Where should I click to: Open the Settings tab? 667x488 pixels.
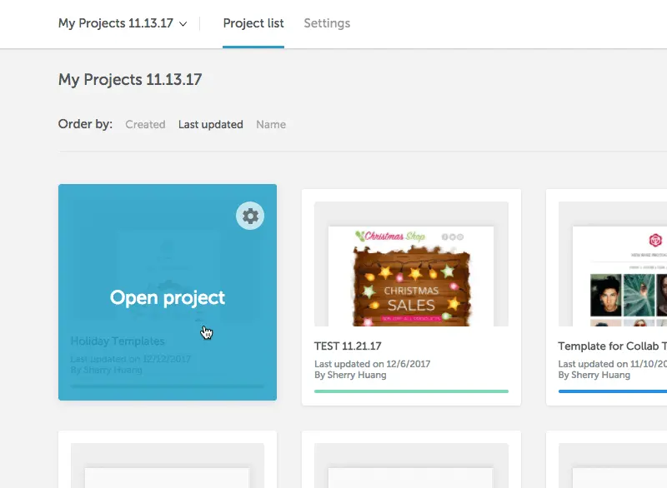327,23
